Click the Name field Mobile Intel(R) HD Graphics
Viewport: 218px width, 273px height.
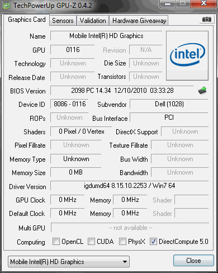[x=106, y=36]
